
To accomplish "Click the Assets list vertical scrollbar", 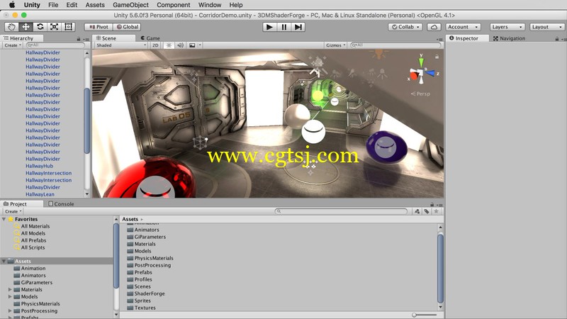I will tap(440, 268).
